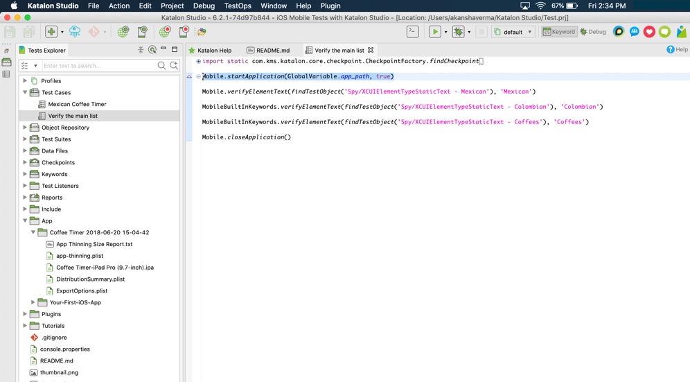Start Record Web with red-dot globe
Screen dimensions: 690x382
pyautogui.click(x=165, y=32)
